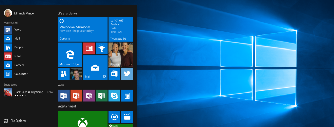Select suggested app Cars: Fast as Lightning
The width and height of the screenshot is (334, 127).
[x=28, y=93]
